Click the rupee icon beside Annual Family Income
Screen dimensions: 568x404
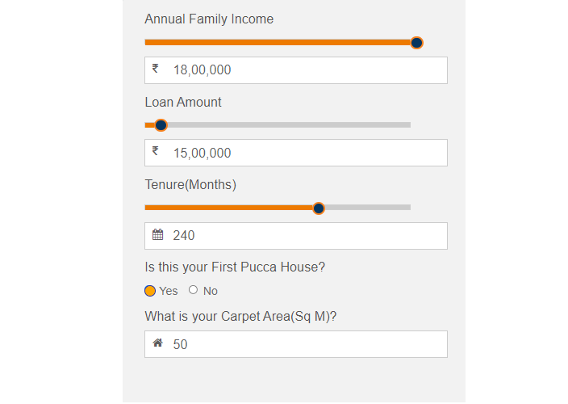[x=155, y=68]
